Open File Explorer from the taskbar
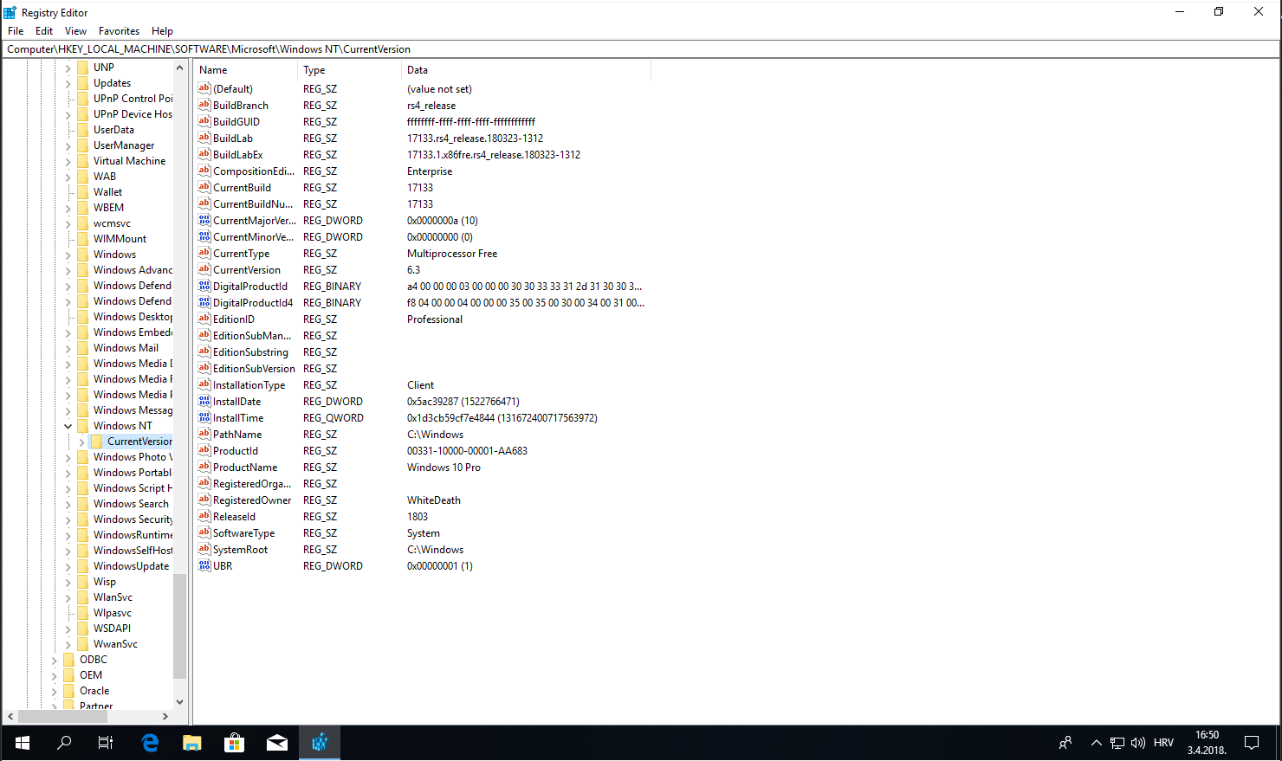Viewport: 1282px width, 761px height. tap(192, 743)
